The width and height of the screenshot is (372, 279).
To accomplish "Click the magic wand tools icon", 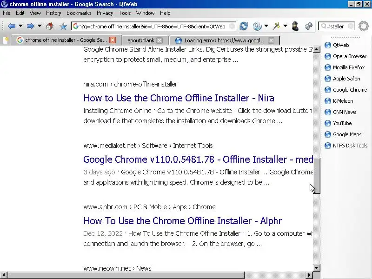I will point(276,26).
